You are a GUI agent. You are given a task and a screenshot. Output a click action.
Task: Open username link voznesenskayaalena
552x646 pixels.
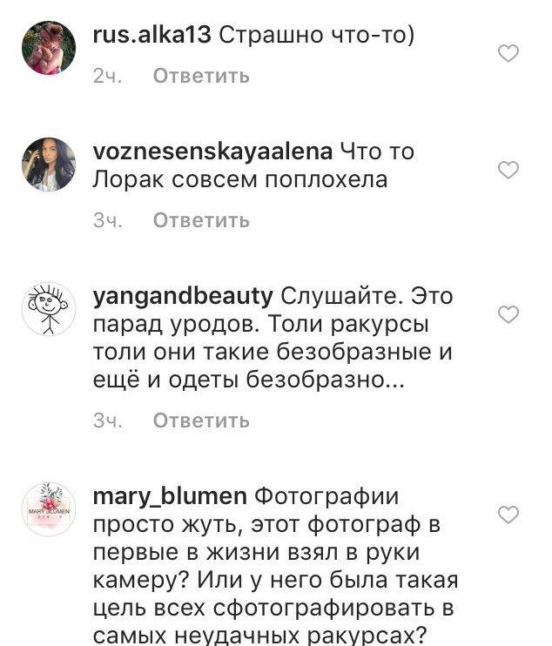click(x=213, y=152)
